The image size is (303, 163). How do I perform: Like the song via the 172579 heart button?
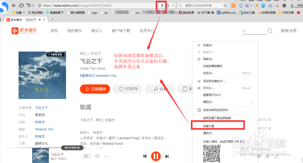pos(128,89)
